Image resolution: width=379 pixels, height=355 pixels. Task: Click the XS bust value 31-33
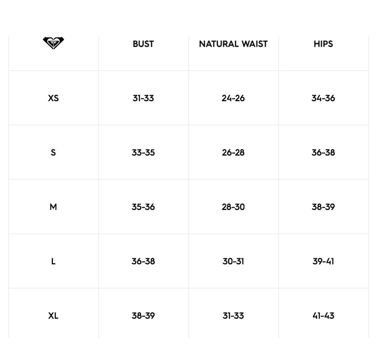143,98
